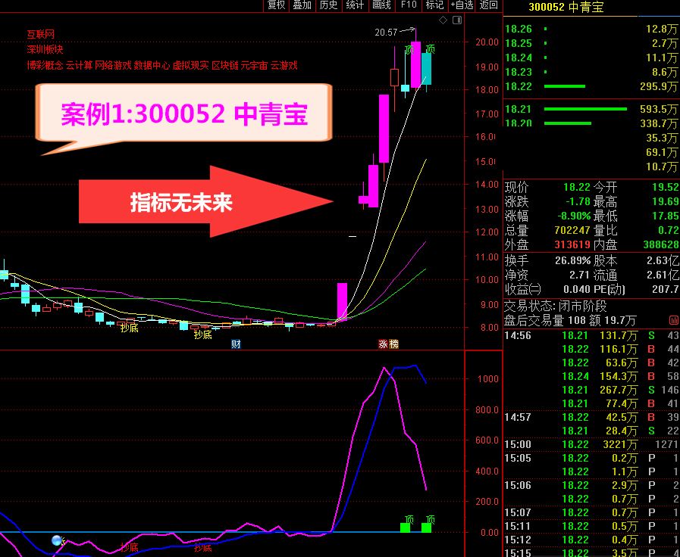Toggle the panel layout icon above chart

point(457,20)
